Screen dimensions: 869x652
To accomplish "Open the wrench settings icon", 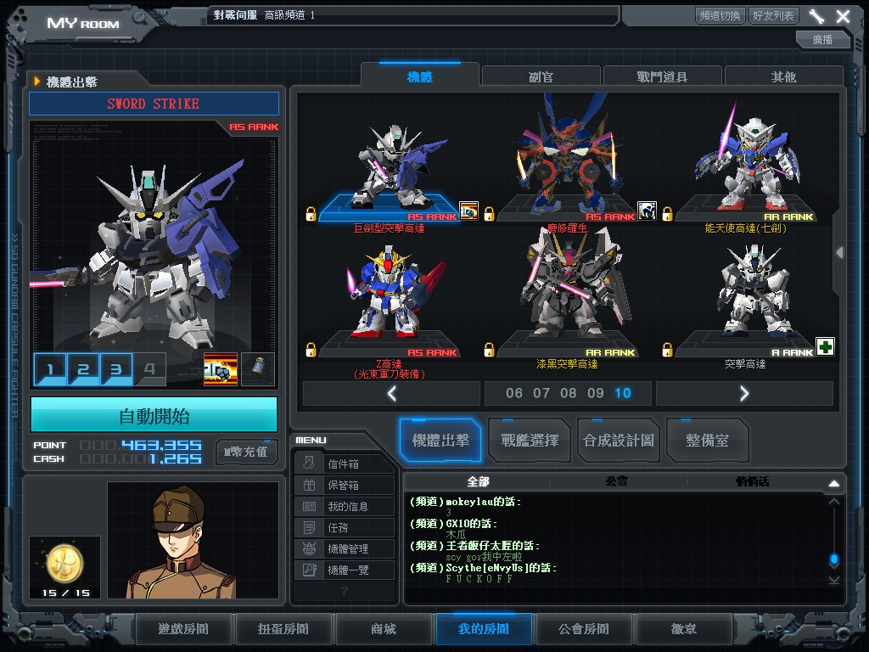I will click(816, 16).
